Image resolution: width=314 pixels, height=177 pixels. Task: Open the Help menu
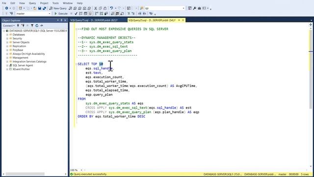tap(79, 3)
